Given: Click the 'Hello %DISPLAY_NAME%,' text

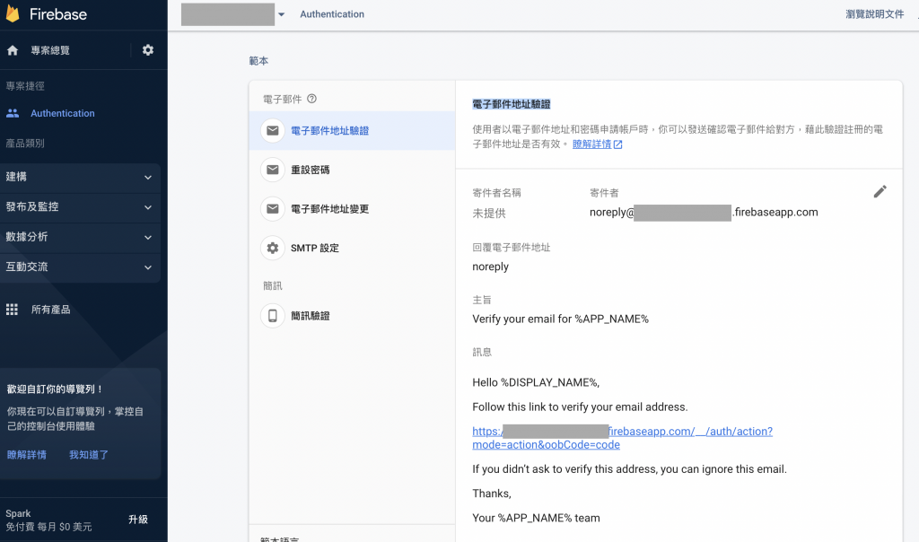Looking at the screenshot, I should 536,382.
